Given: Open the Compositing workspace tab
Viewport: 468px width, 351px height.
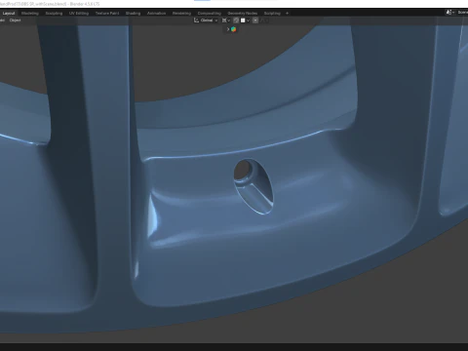Looking at the screenshot, I should tap(210, 14).
